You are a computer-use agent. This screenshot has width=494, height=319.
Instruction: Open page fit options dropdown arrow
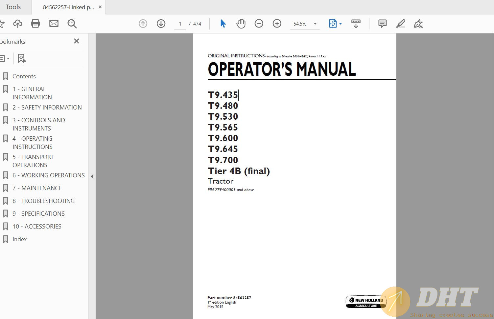341,24
